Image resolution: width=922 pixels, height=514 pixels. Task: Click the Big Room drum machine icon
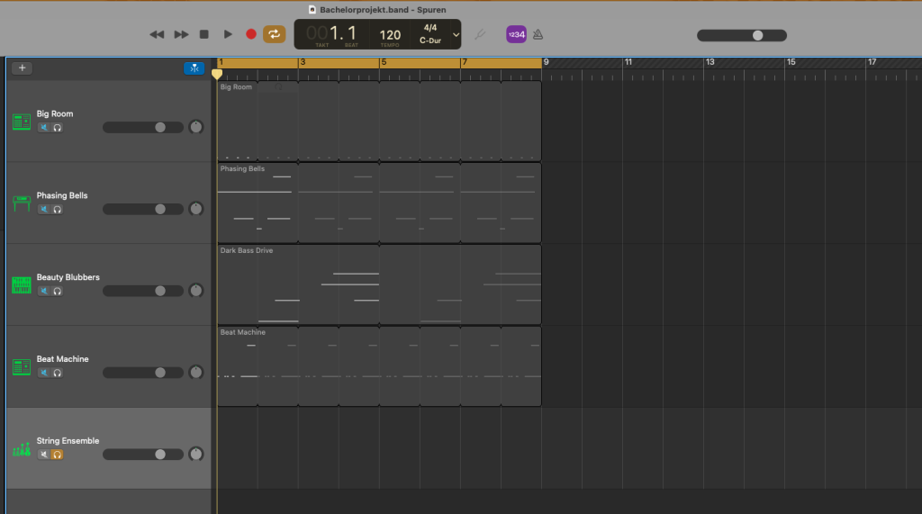[x=21, y=122]
